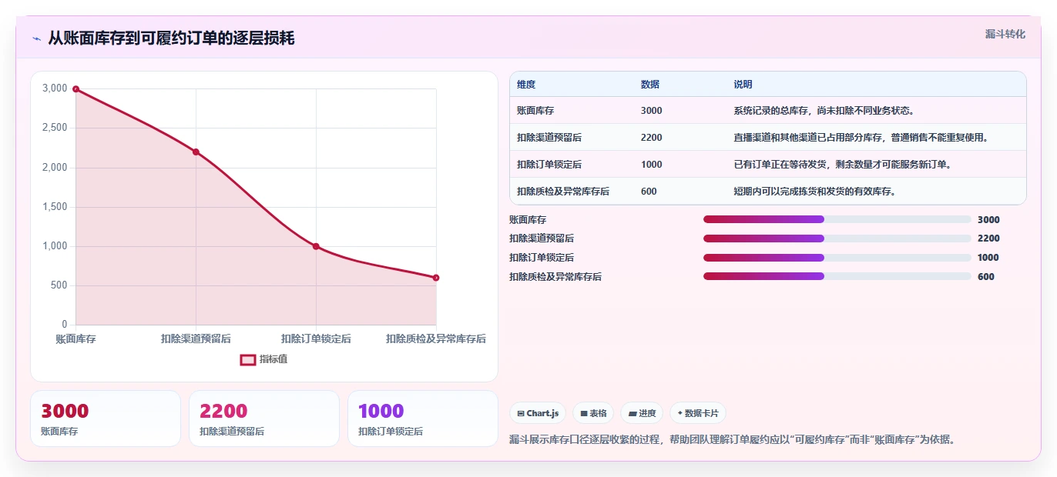Open the 3000 账面库存 stat card
Image resolution: width=1057 pixels, height=477 pixels.
pyautogui.click(x=106, y=419)
